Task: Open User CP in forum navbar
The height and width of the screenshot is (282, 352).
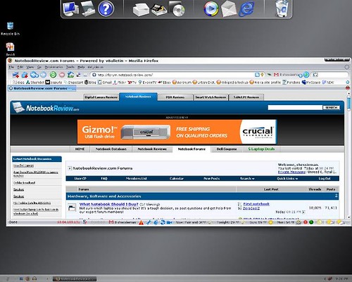Action: tap(80, 178)
